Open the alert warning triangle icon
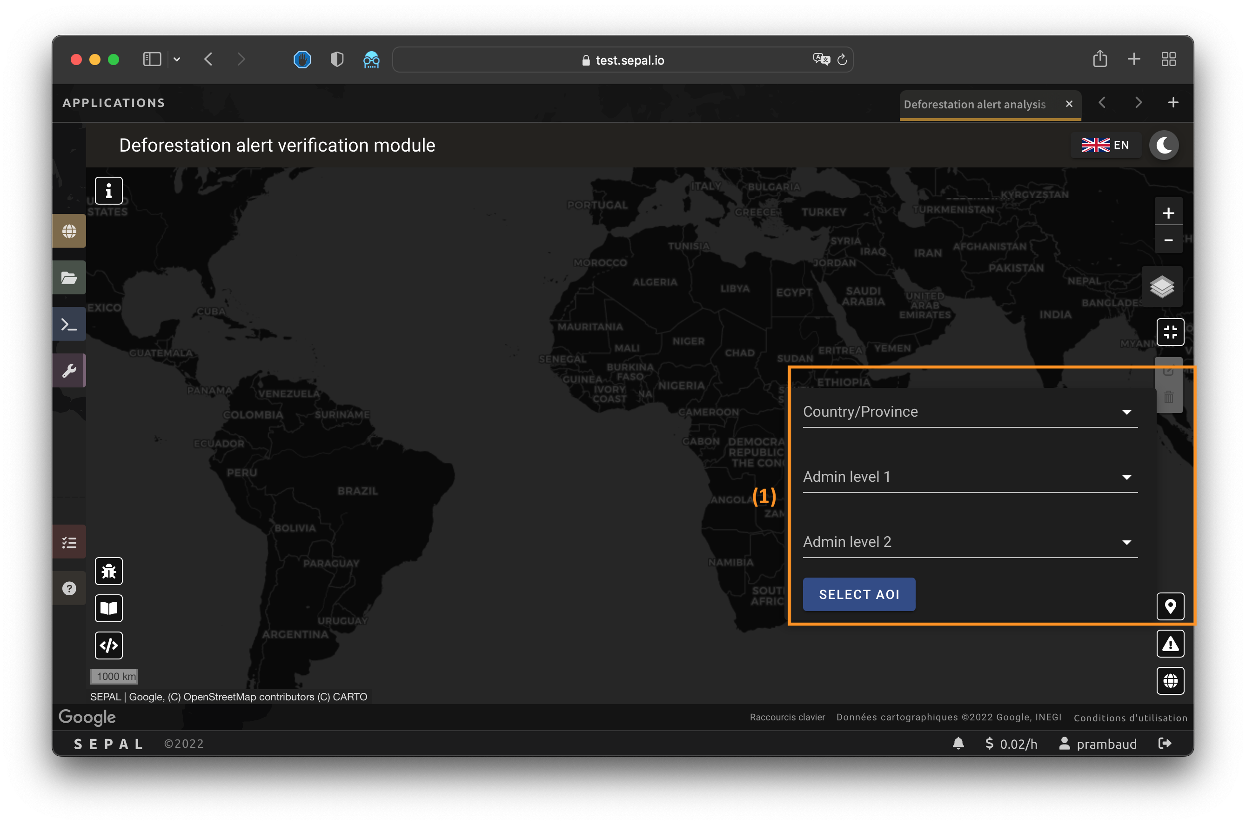The image size is (1246, 825). pyautogui.click(x=1170, y=644)
